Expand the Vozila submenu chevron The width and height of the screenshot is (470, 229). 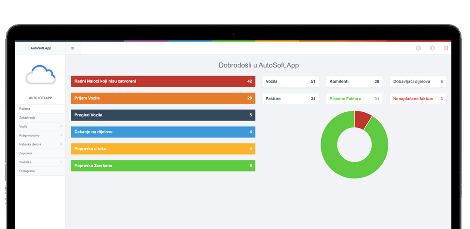[x=61, y=126]
